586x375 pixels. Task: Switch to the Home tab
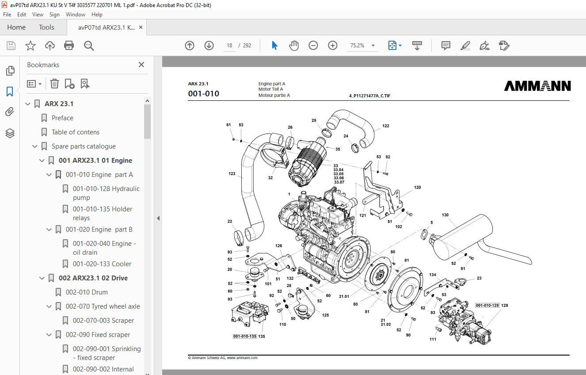point(16,27)
